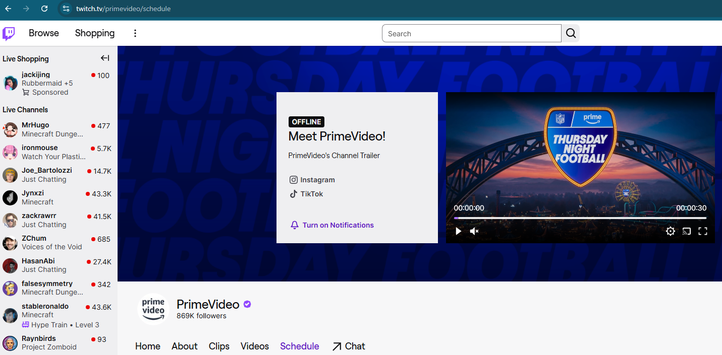Screen dimensions: 722x355
Task: Click the verified badge next to PrimeVideo
Action: 247,304
